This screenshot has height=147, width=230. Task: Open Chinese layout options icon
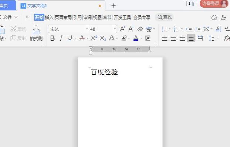pyautogui.click(x=206, y=29)
